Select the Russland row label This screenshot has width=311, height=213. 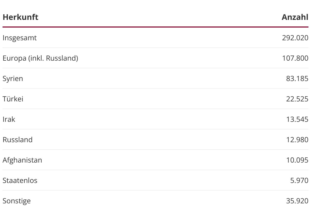(x=18, y=140)
